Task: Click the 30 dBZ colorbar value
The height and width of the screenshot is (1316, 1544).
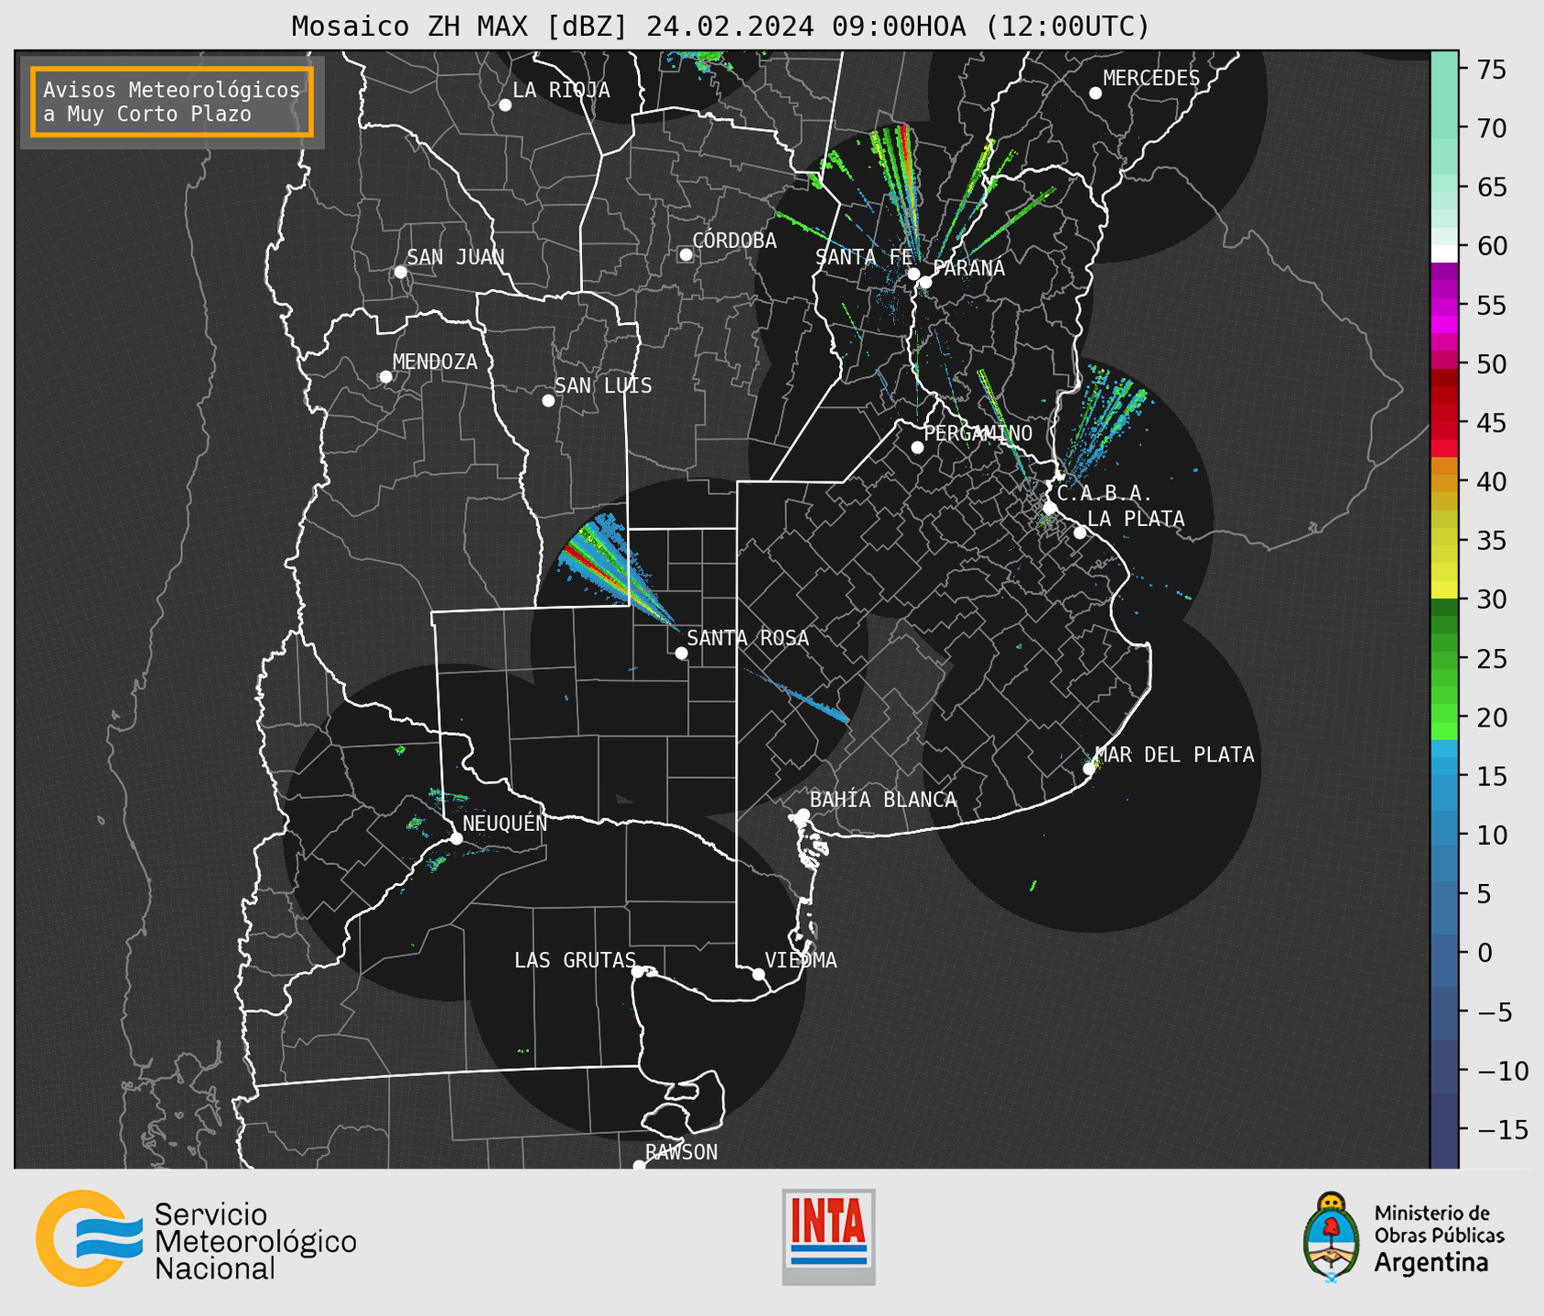Action: [x=1491, y=599]
